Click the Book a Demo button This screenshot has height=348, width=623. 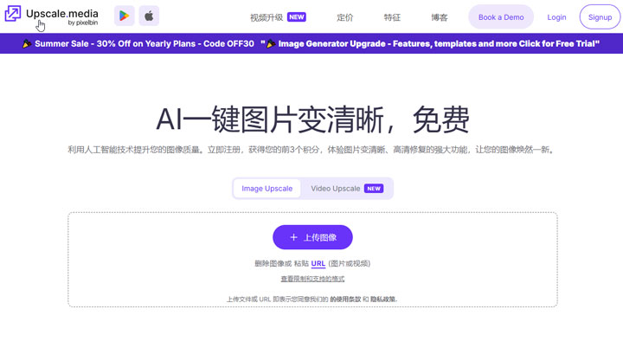pos(501,17)
